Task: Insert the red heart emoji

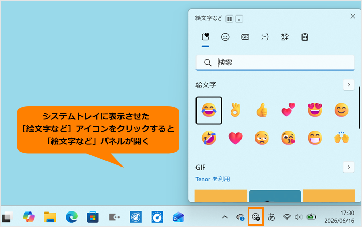Action: pyautogui.click(x=235, y=138)
